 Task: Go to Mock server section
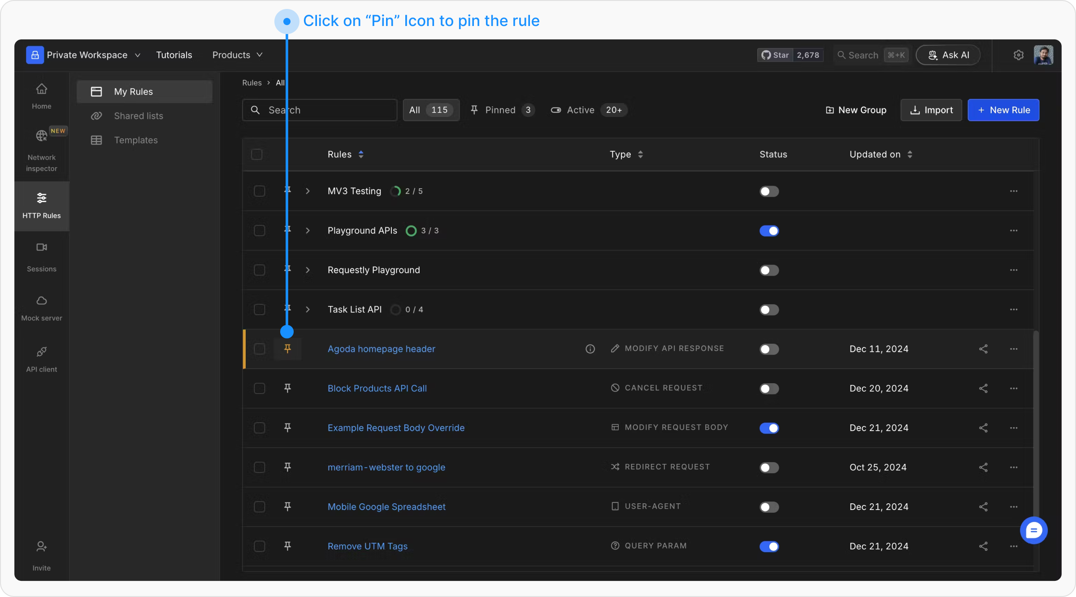click(41, 308)
